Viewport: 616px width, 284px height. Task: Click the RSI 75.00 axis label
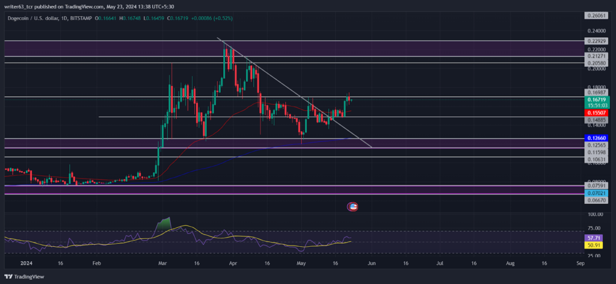click(x=594, y=228)
